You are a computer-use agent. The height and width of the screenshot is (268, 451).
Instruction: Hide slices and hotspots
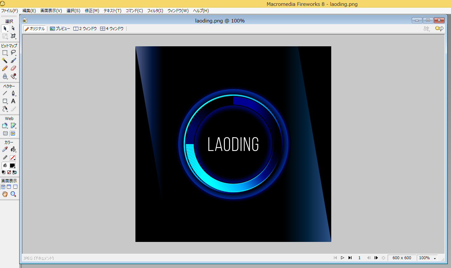point(5,133)
